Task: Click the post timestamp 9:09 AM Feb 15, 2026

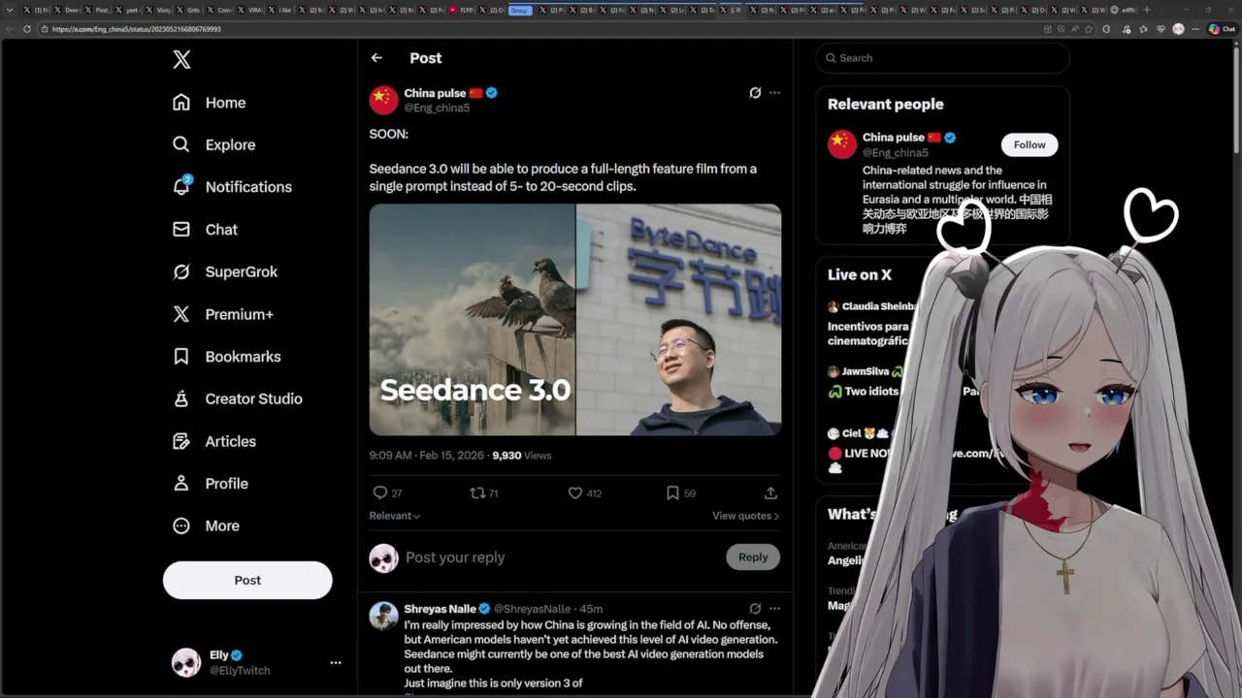Action: (x=427, y=455)
